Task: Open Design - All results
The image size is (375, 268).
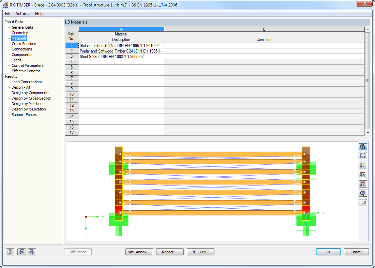Action: [21, 87]
